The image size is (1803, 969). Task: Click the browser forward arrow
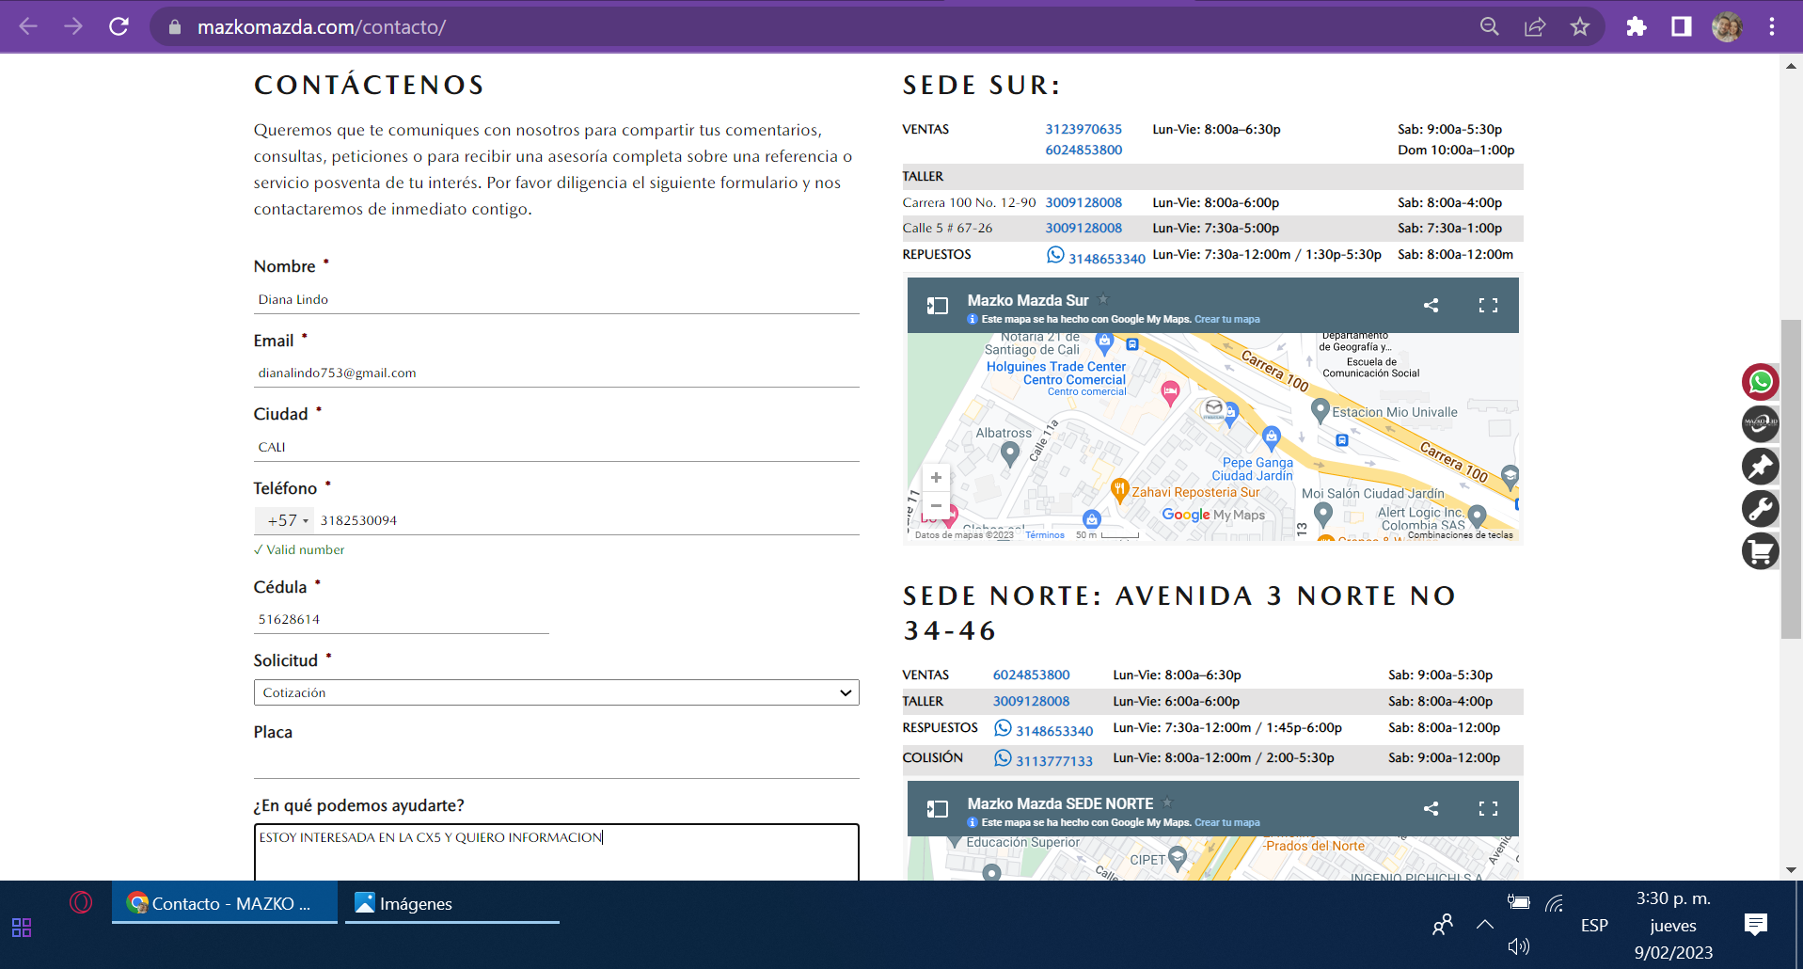(x=73, y=26)
